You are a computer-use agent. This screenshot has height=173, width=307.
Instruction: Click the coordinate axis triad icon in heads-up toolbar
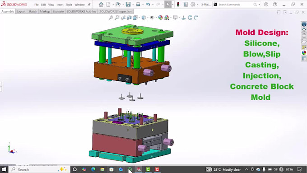click(184, 18)
